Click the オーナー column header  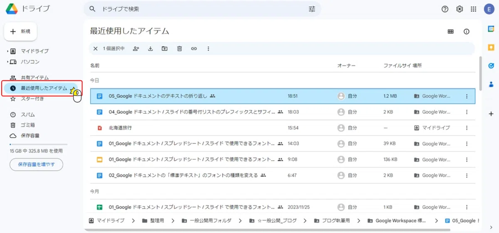[x=346, y=66]
